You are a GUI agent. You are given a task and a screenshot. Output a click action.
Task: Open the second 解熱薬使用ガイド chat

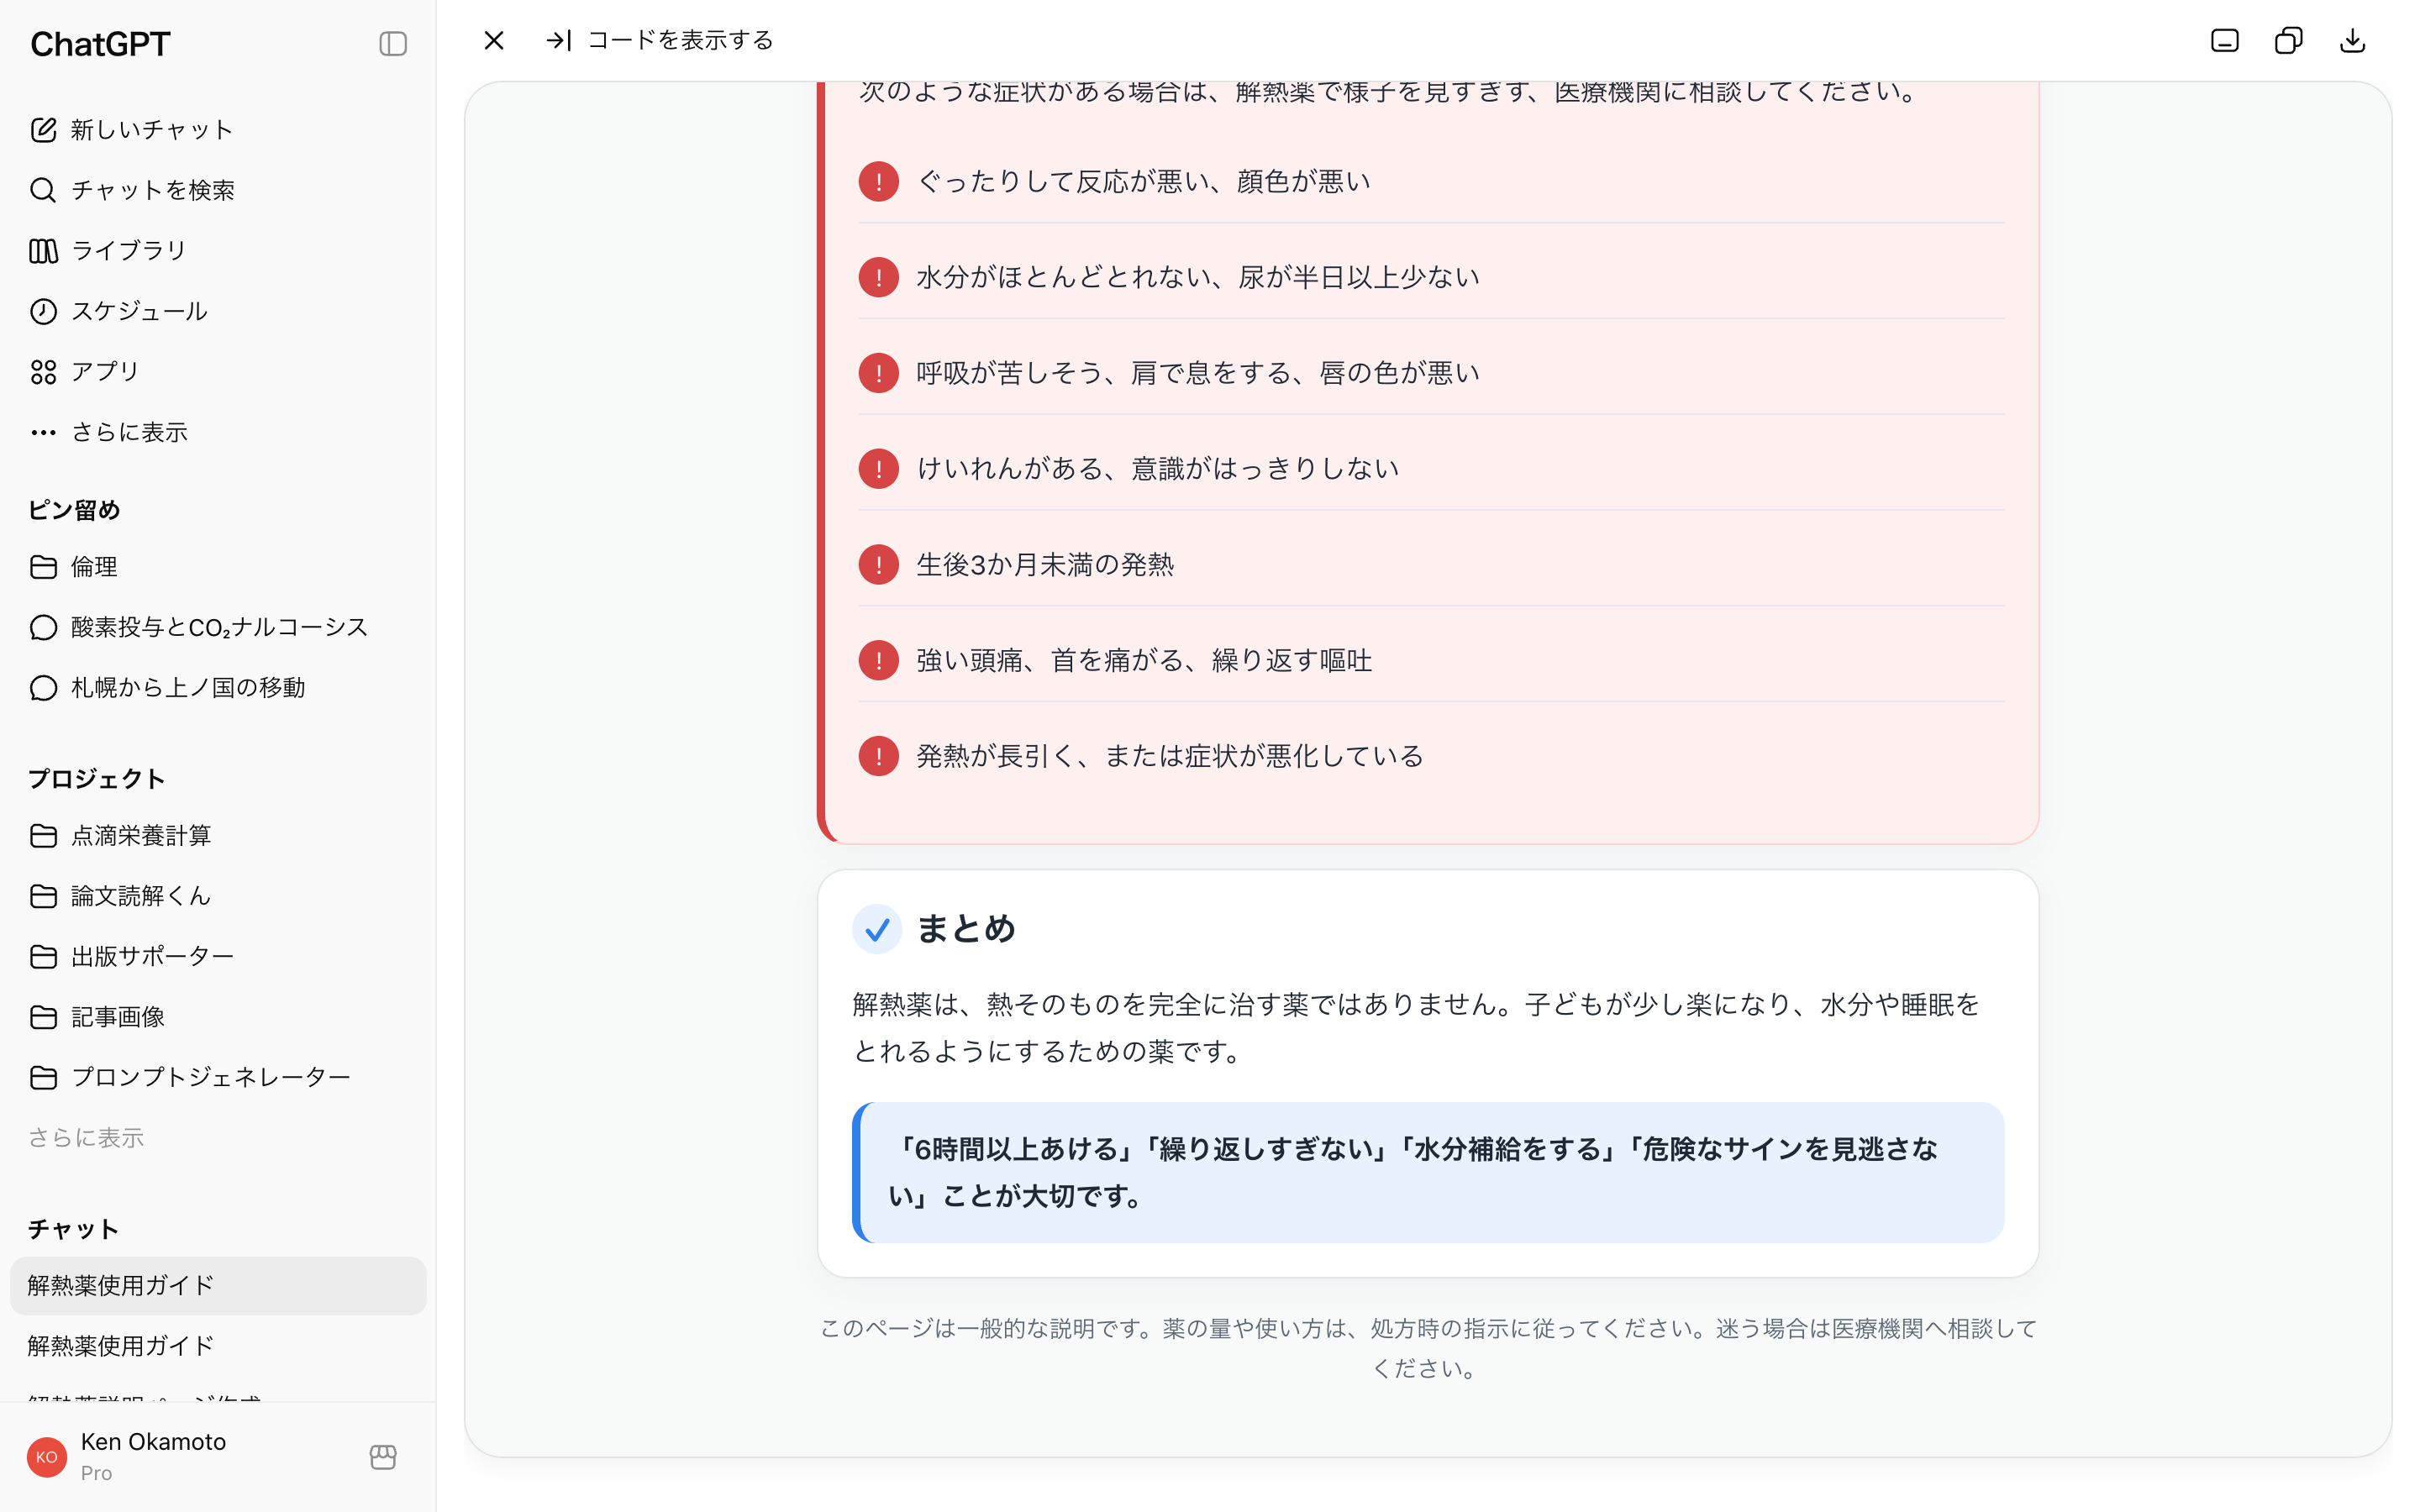point(218,1346)
